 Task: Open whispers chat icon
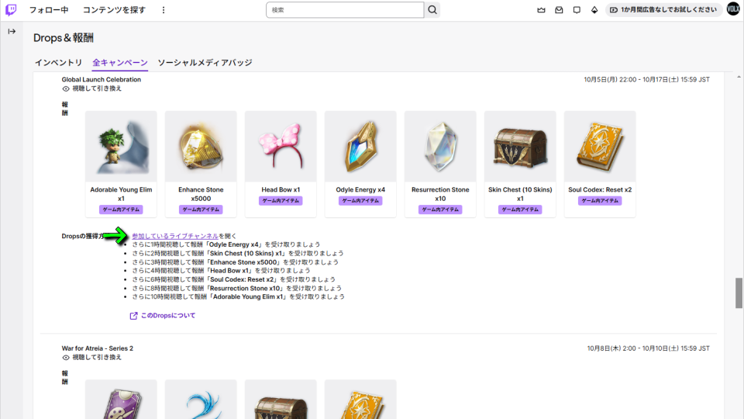click(577, 10)
